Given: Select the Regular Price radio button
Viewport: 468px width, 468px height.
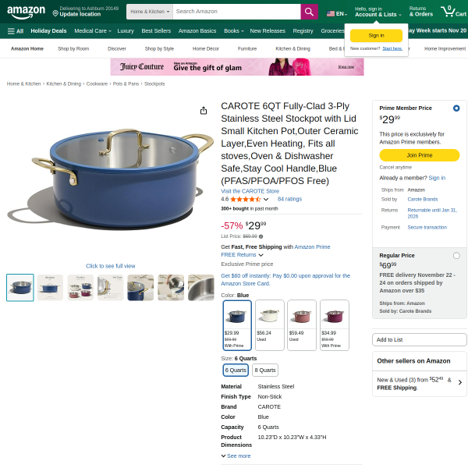Looking at the screenshot, I should 456,256.
